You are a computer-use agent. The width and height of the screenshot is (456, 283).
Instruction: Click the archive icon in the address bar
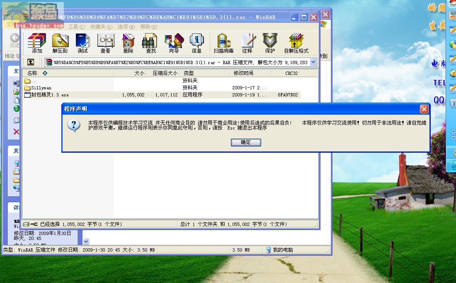[49, 62]
